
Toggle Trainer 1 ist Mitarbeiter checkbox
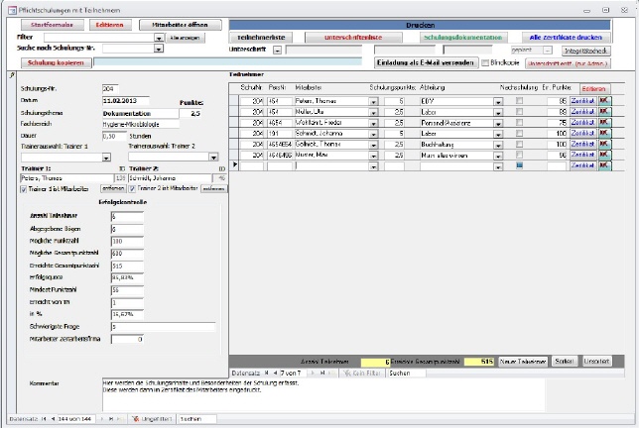[x=24, y=189]
